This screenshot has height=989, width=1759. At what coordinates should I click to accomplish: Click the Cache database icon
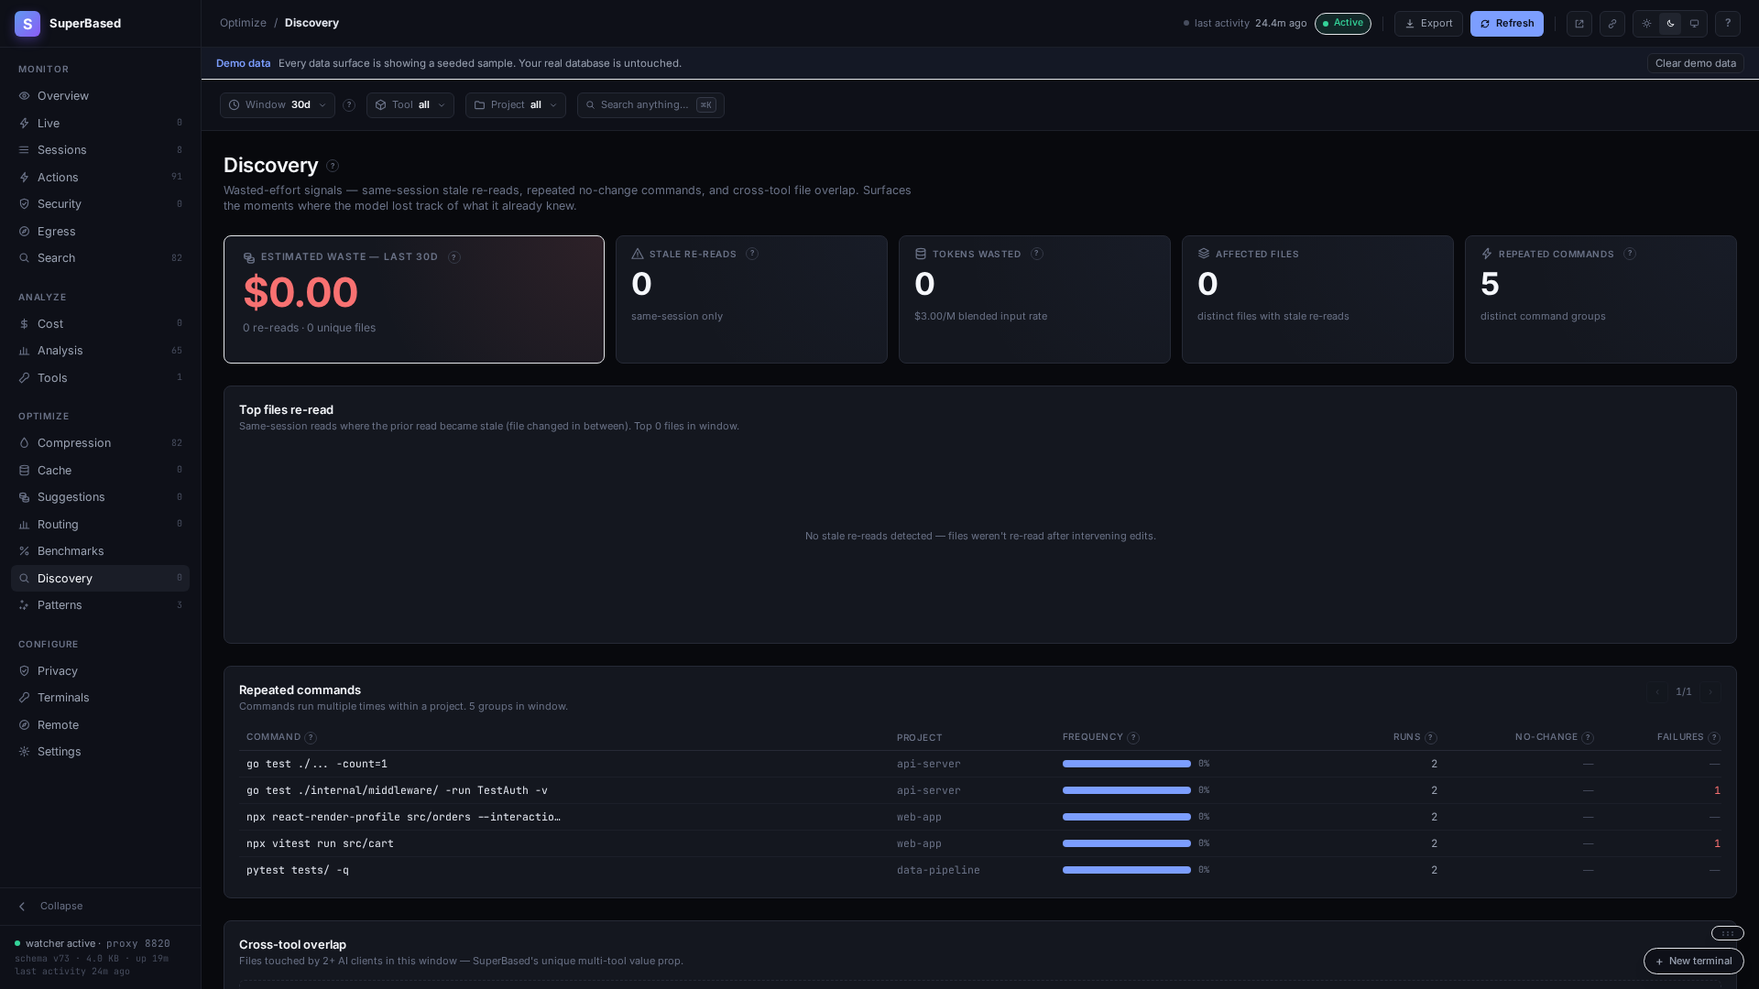(25, 471)
